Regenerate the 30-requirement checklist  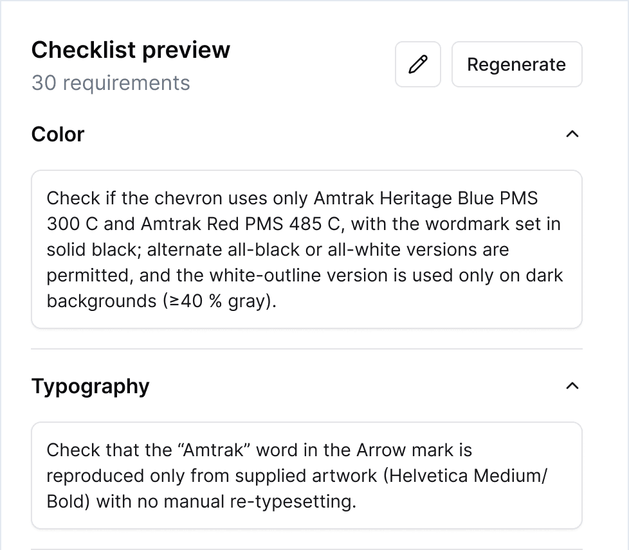pos(516,64)
